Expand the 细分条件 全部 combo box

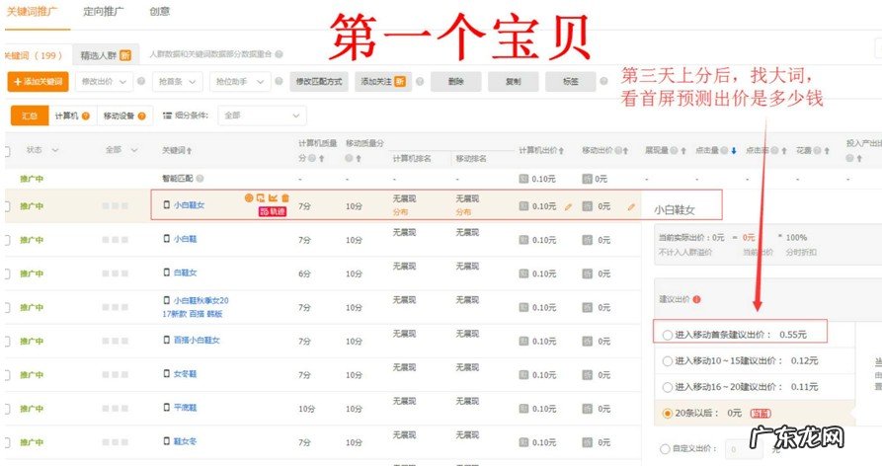pyautogui.click(x=262, y=116)
